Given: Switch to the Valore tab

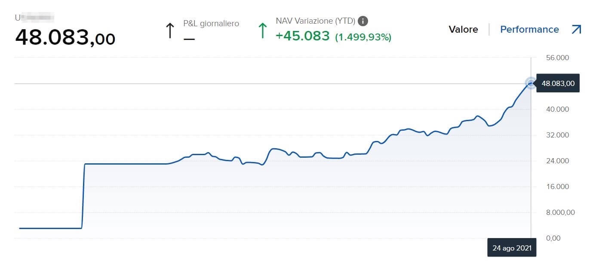Looking at the screenshot, I should click(x=463, y=30).
